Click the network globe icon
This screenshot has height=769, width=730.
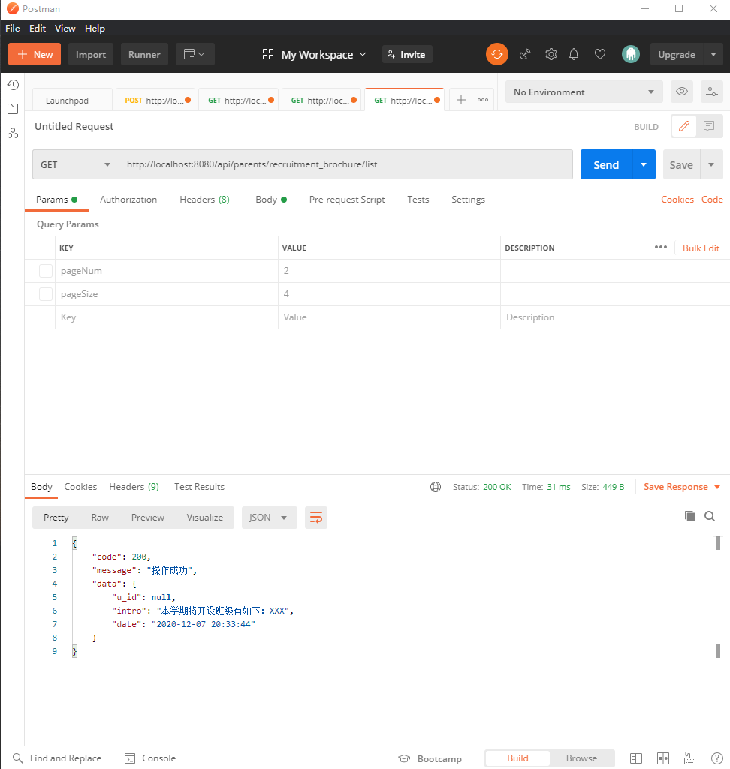click(x=436, y=487)
